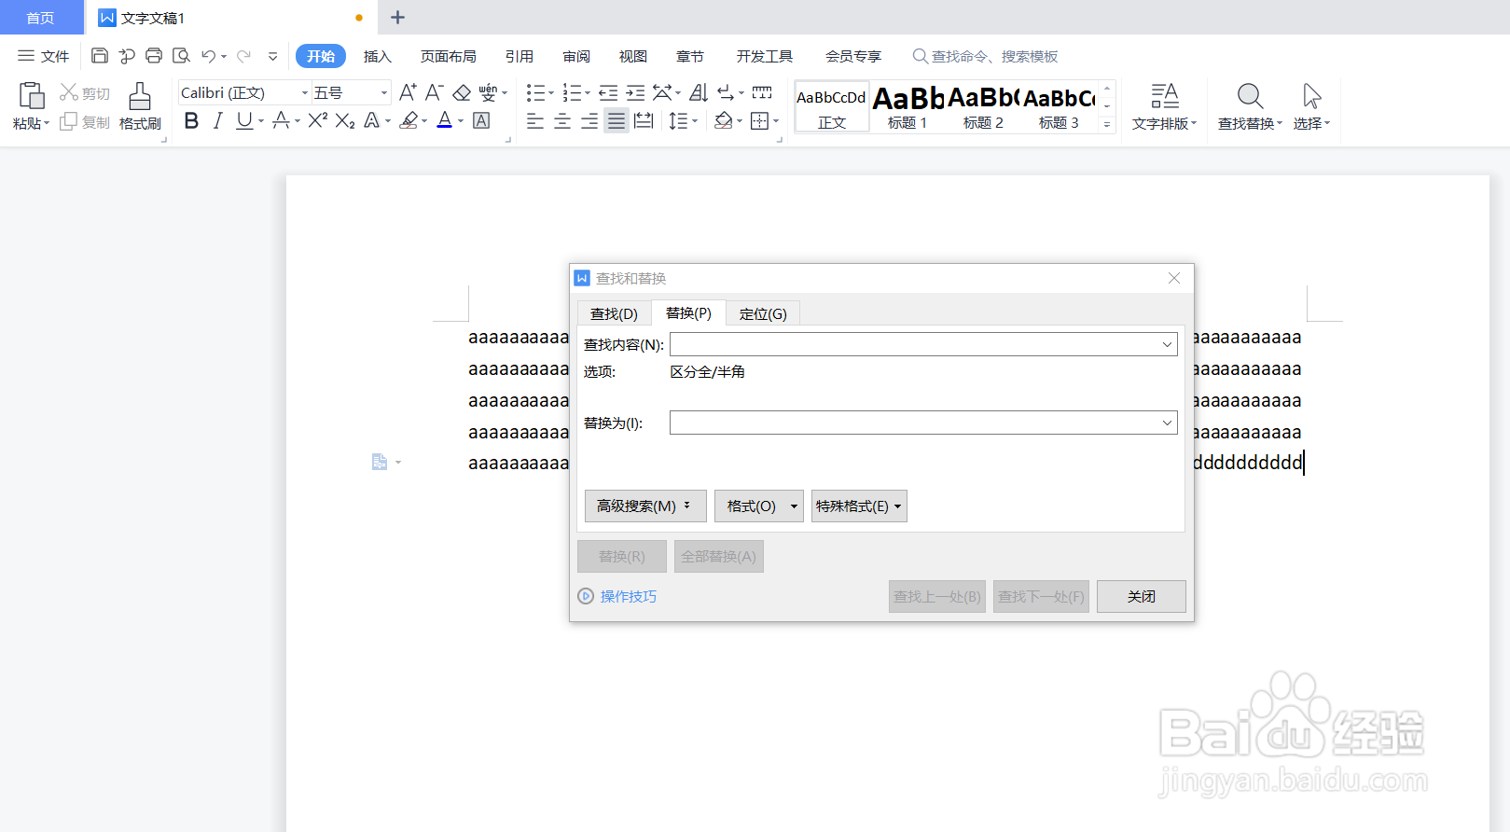Click the Clear Formatting eraser icon

coord(462,92)
